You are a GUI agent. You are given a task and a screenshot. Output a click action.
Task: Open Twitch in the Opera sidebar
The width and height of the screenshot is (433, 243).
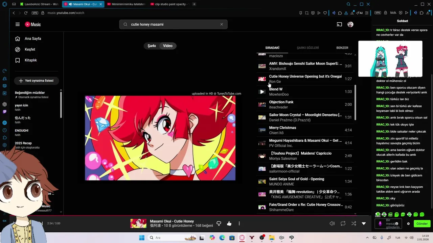click(x=4, y=112)
